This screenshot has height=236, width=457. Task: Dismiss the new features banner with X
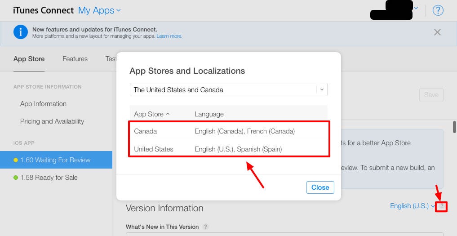437,32
